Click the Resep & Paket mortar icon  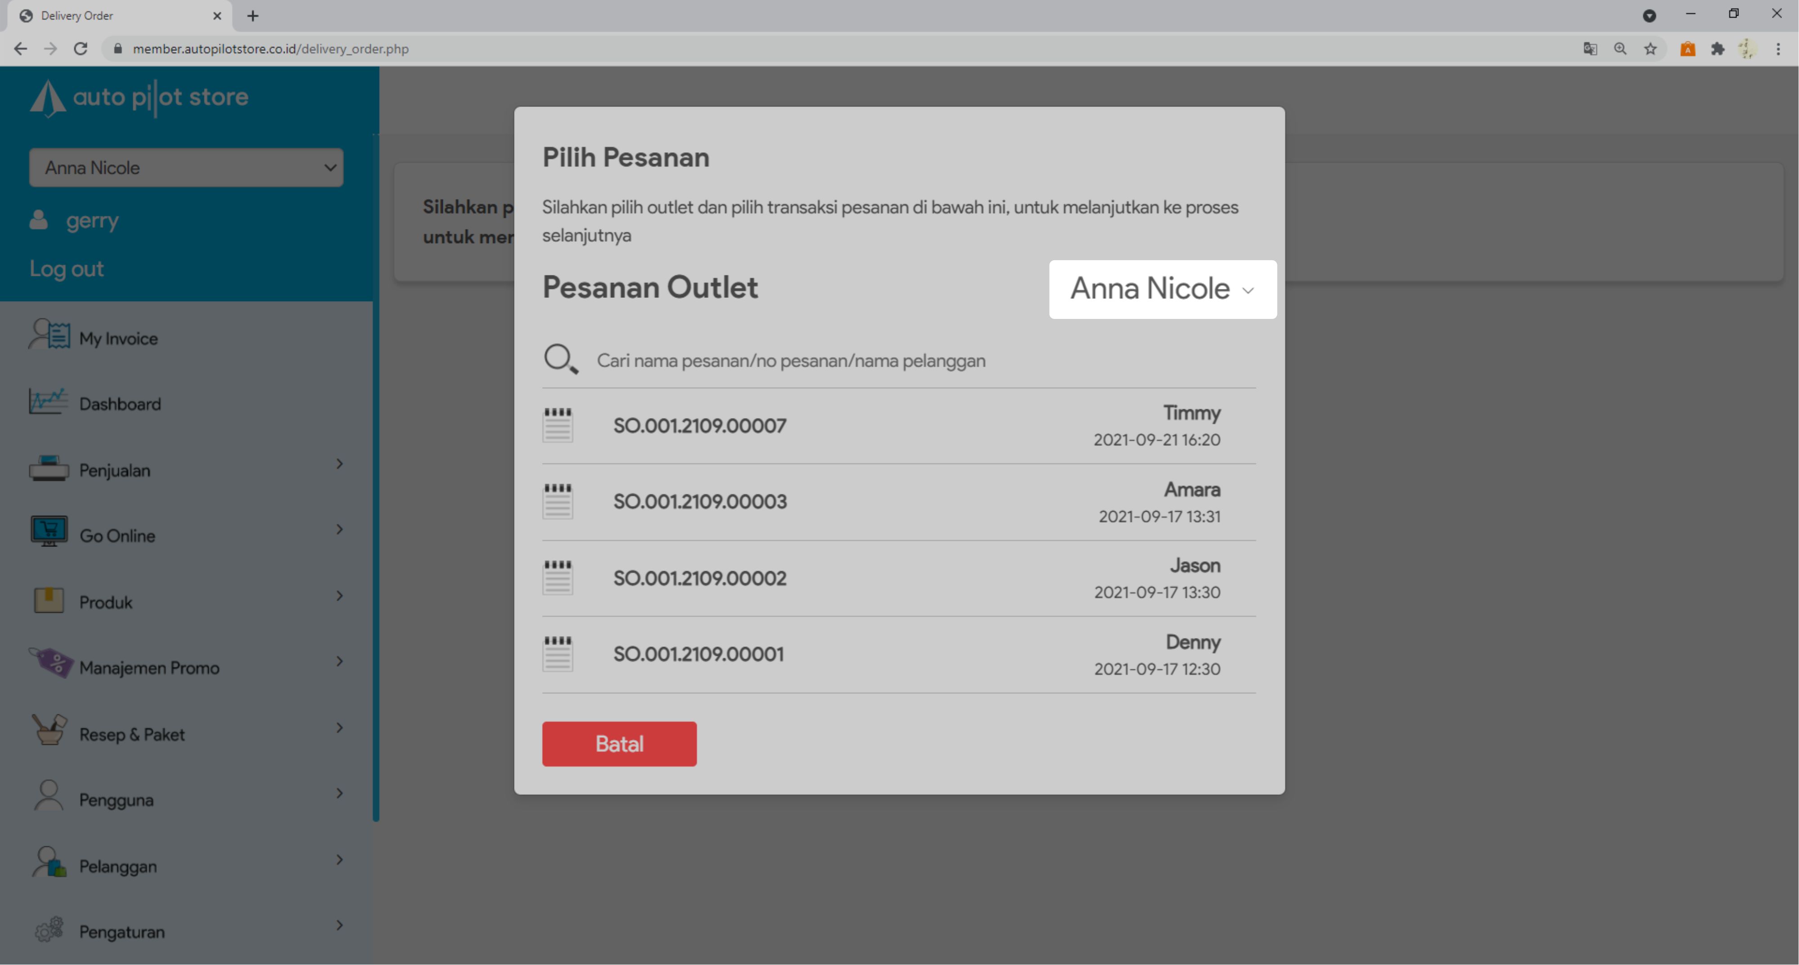[49, 729]
